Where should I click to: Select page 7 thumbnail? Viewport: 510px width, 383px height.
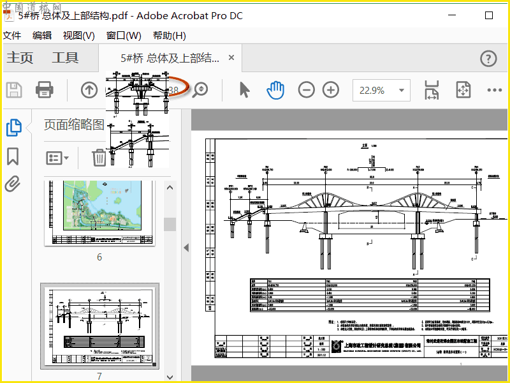[100, 326]
